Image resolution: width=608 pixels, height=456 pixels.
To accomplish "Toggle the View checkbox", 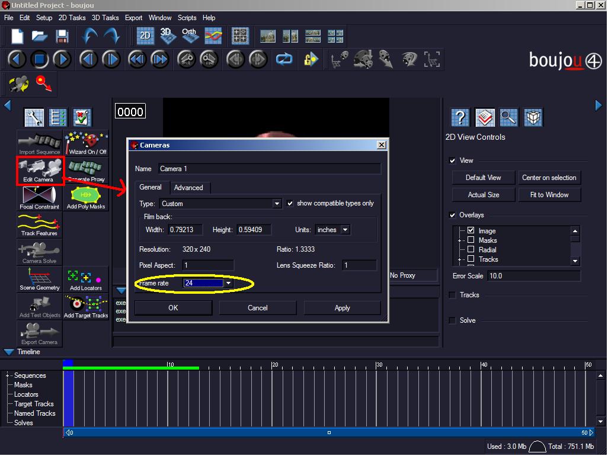I will click(x=452, y=160).
